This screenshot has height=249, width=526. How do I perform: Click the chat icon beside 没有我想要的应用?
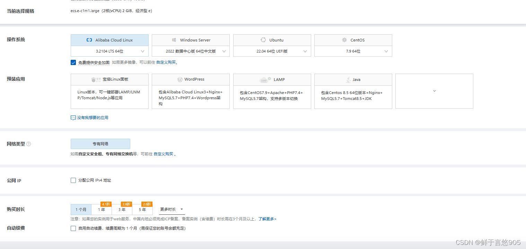click(x=73, y=118)
